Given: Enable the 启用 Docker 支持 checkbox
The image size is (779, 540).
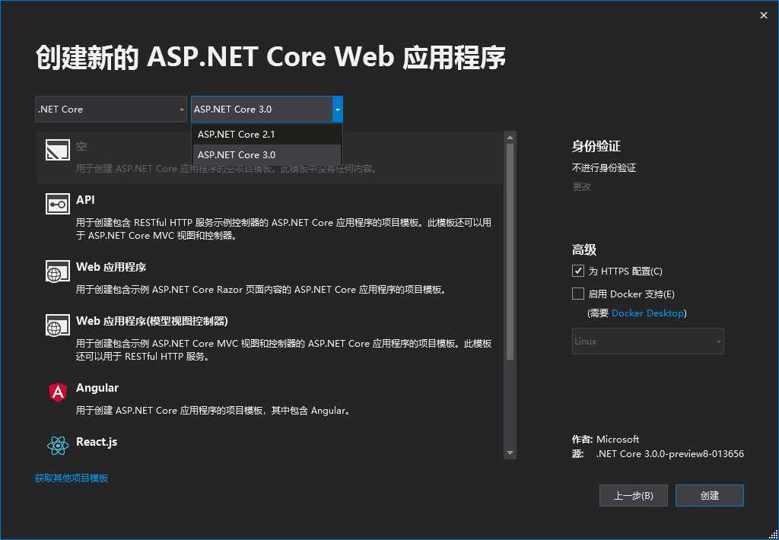Looking at the screenshot, I should click(x=578, y=294).
